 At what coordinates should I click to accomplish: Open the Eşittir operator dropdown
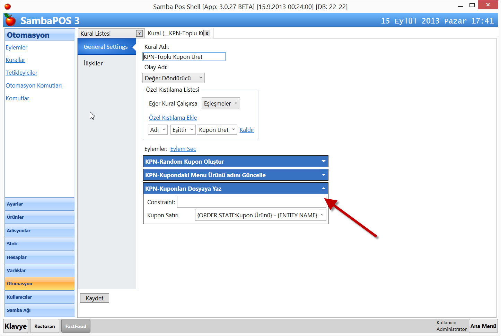183,130
